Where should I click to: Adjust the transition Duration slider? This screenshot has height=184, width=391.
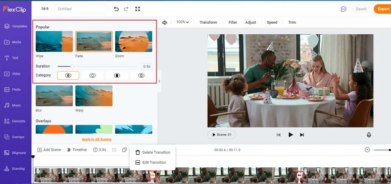97,66
